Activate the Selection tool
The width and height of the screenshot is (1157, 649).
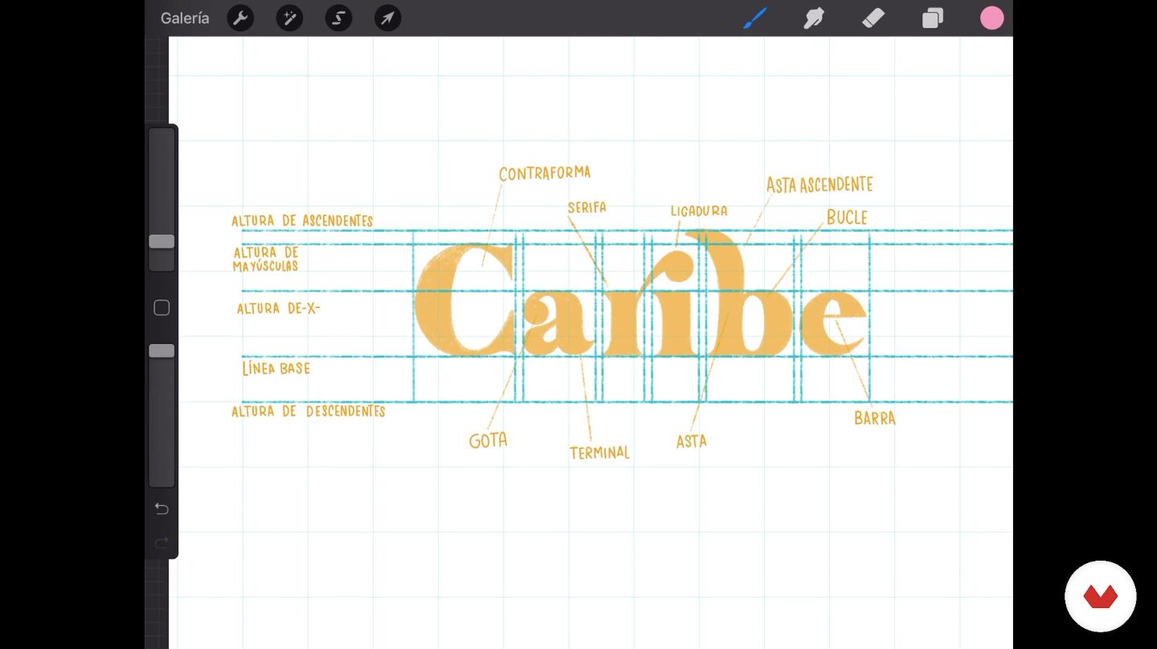point(338,18)
